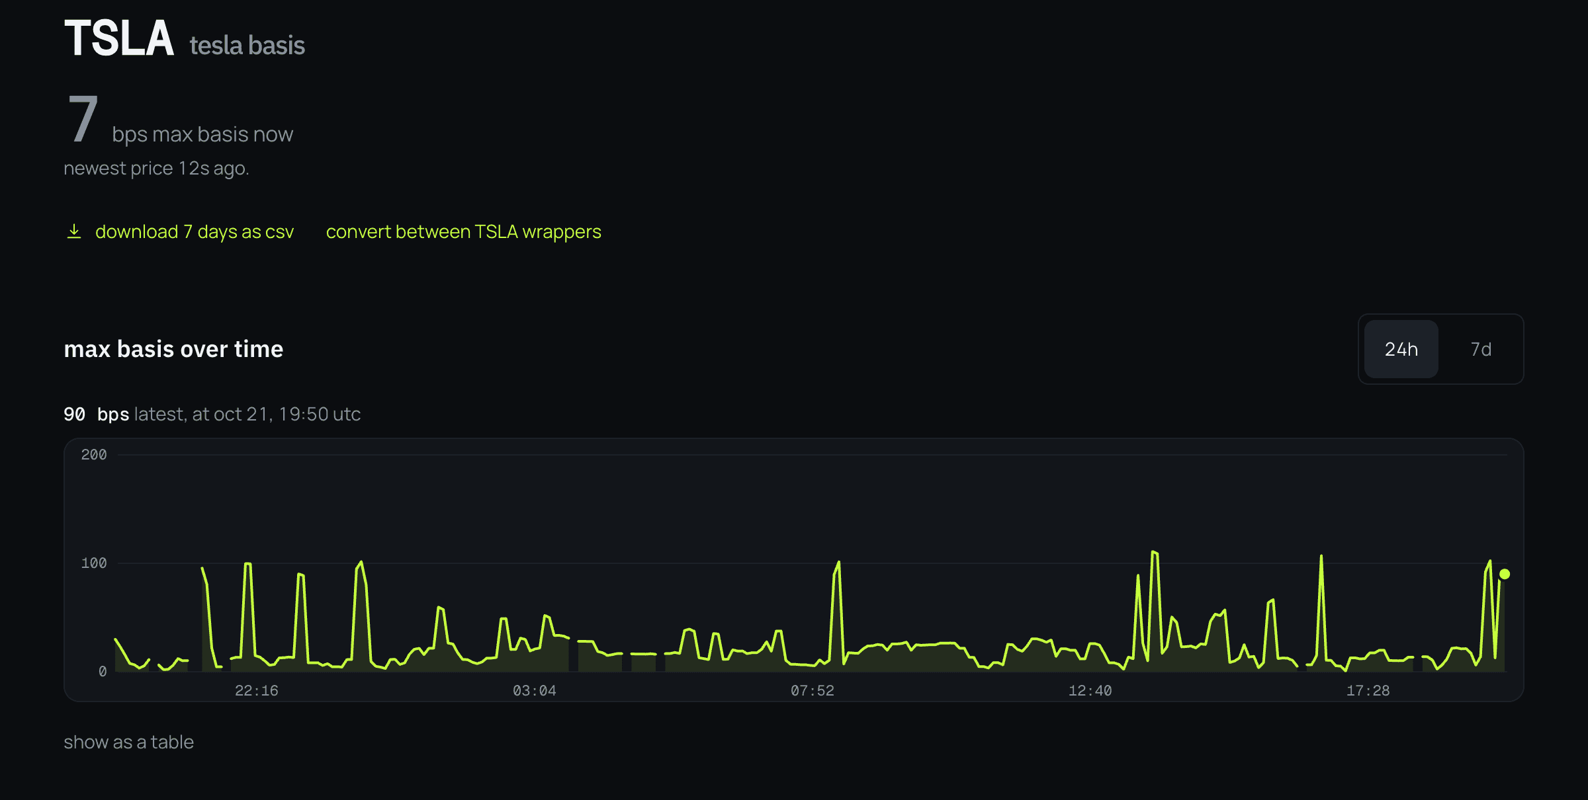The image size is (1588, 800).
Task: Click max basis over time heading
Action: 173,349
